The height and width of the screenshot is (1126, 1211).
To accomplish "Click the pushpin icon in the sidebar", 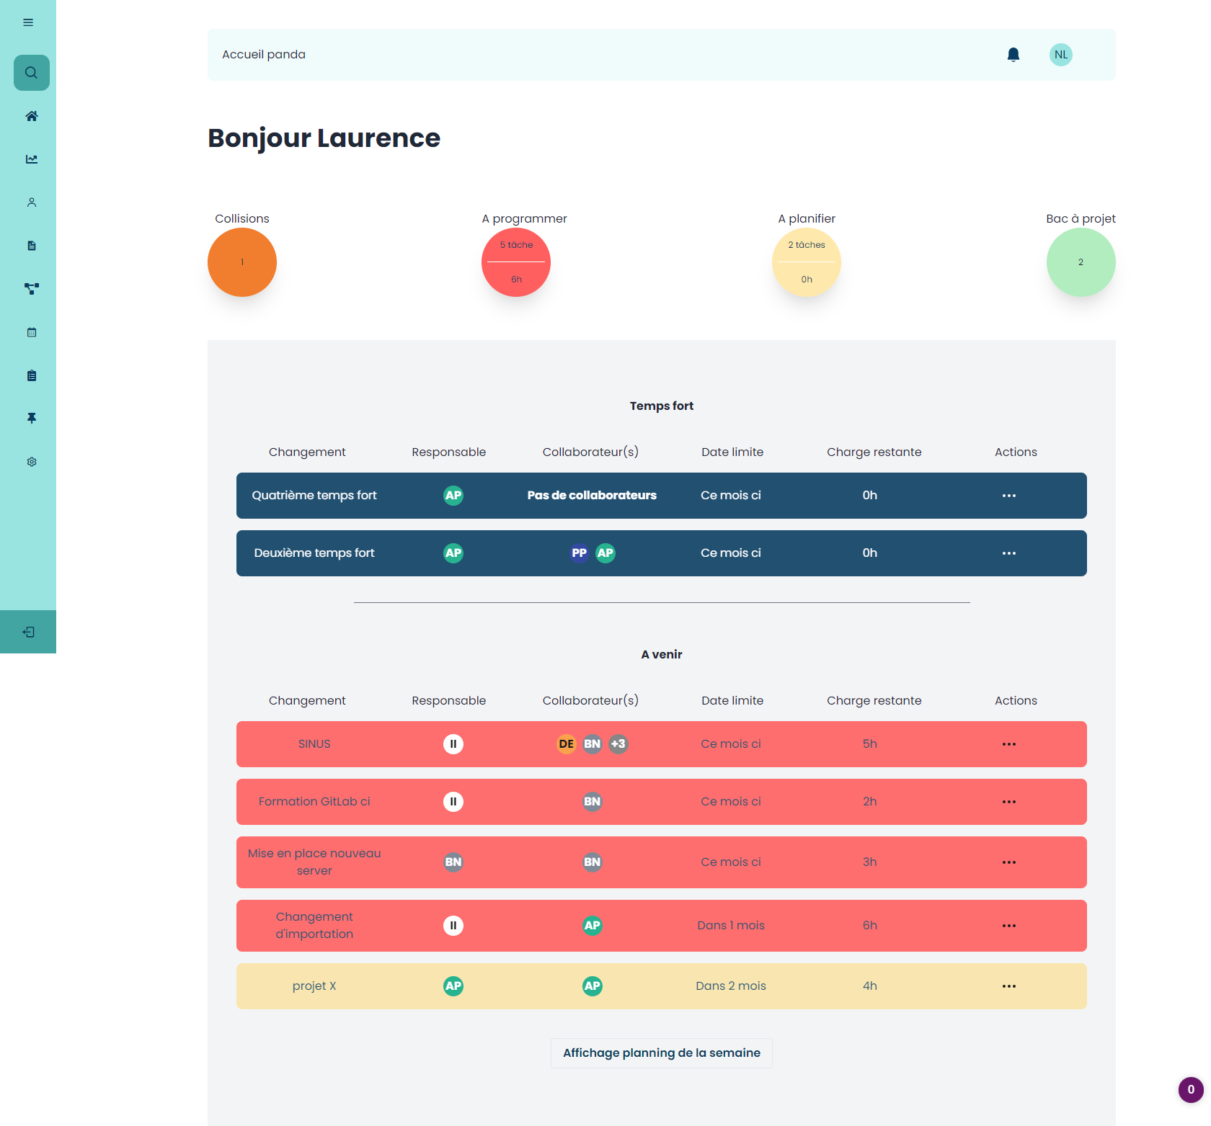I will click(x=31, y=419).
